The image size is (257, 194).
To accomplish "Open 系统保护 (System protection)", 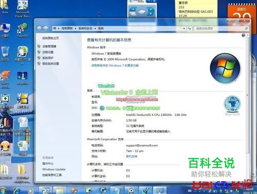I will pyautogui.click(x=48, y=58).
